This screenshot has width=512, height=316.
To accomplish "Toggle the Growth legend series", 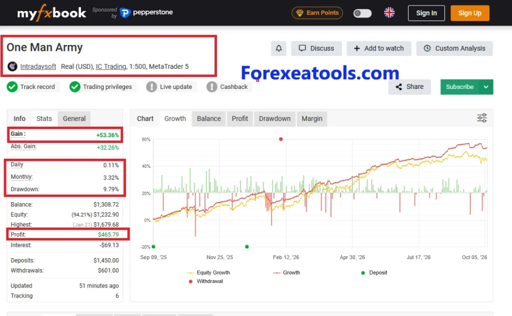I will 286,273.
